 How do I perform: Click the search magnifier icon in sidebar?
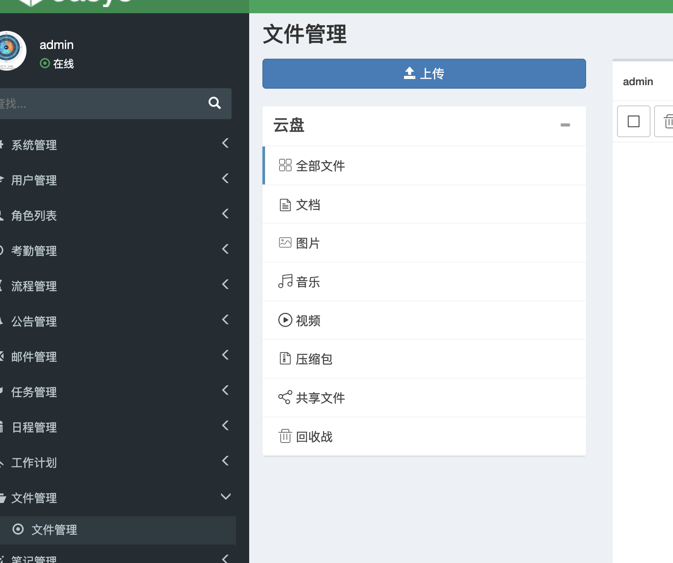point(214,103)
